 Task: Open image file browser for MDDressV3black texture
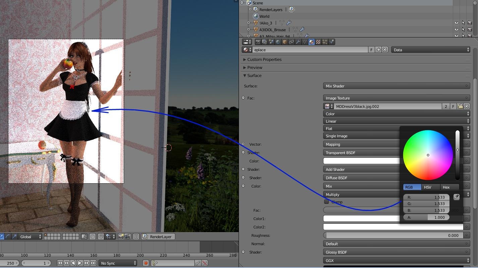point(460,106)
